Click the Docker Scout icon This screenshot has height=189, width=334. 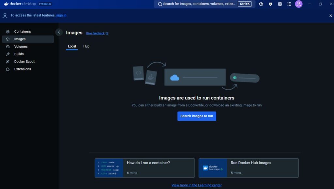[8, 62]
